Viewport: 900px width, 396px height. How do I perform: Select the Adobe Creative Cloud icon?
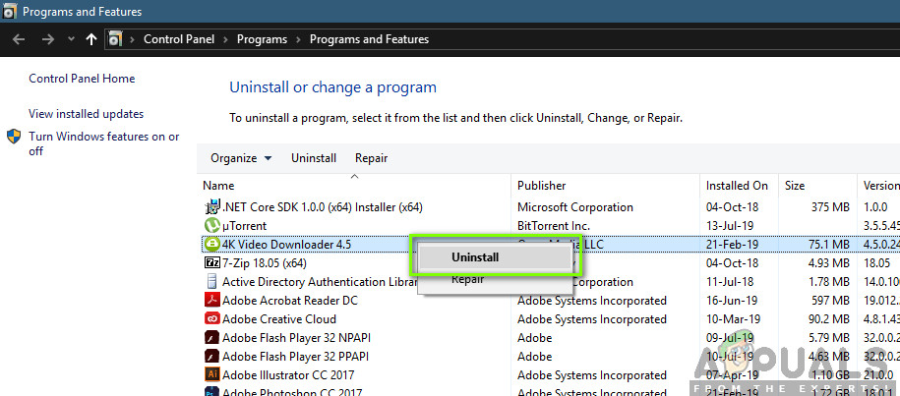(x=211, y=319)
